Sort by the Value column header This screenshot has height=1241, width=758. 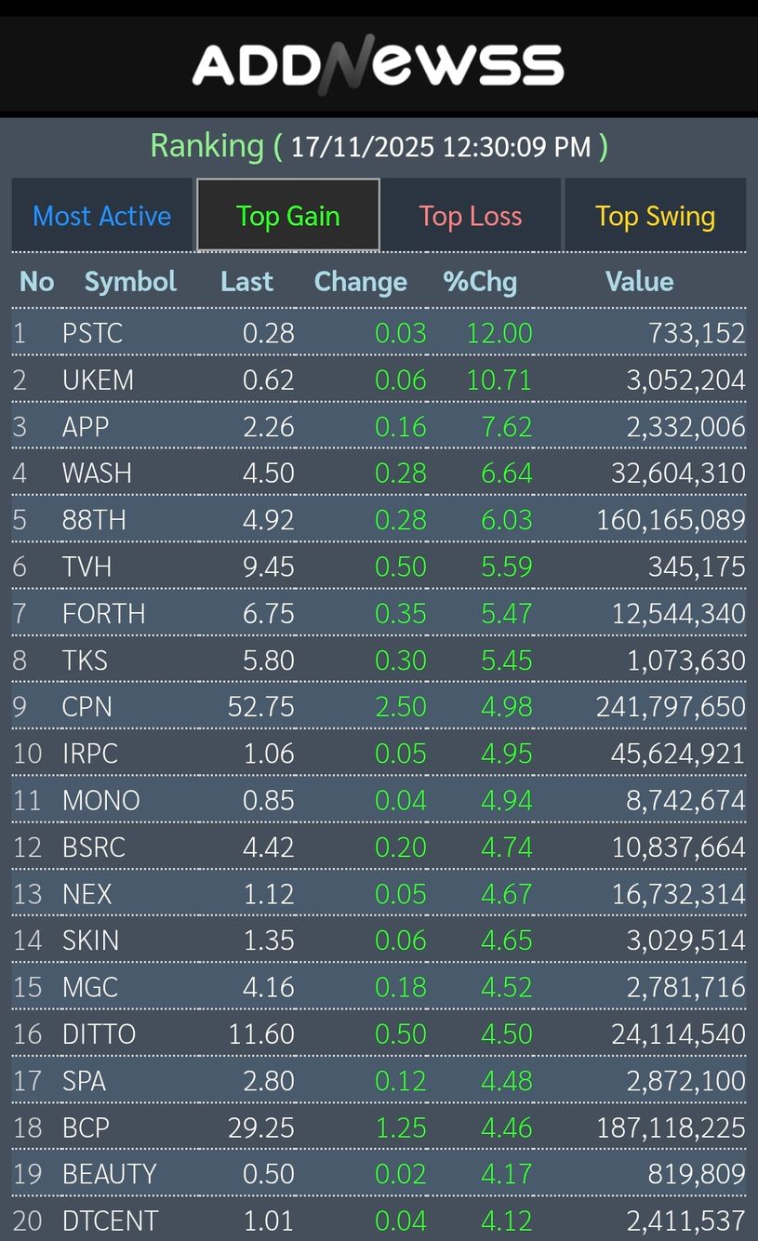(639, 282)
